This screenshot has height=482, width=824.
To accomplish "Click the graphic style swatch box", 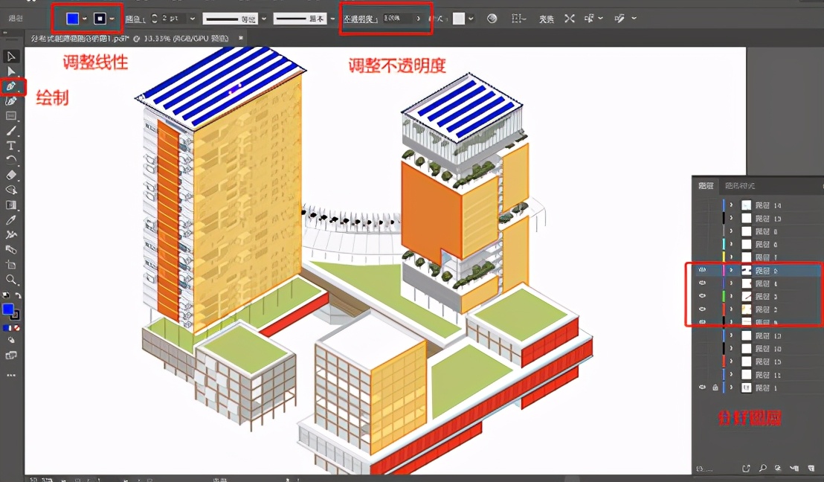I will tap(459, 19).
